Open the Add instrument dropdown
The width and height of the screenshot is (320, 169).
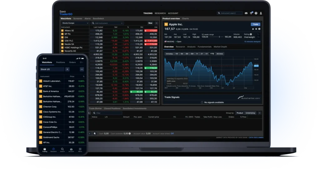[107, 23]
